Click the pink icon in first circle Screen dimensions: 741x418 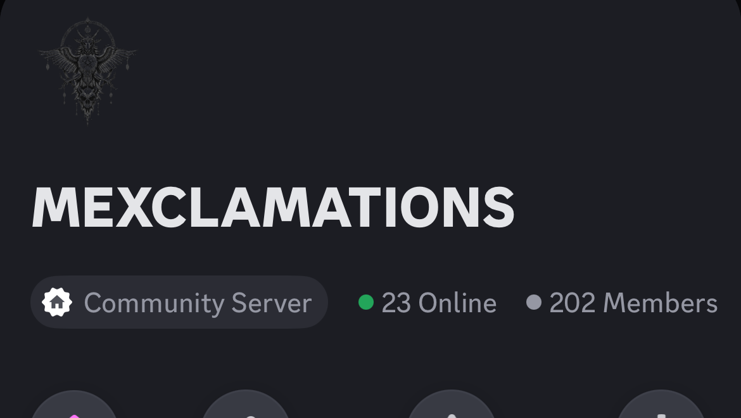pos(73,415)
